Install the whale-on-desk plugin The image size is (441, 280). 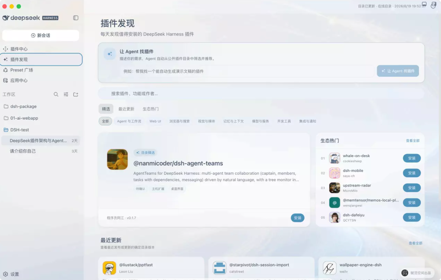[412, 158]
